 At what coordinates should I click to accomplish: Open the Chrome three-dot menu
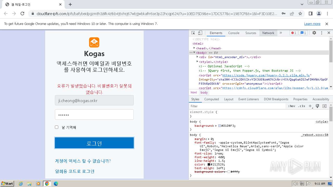click(x=327, y=14)
